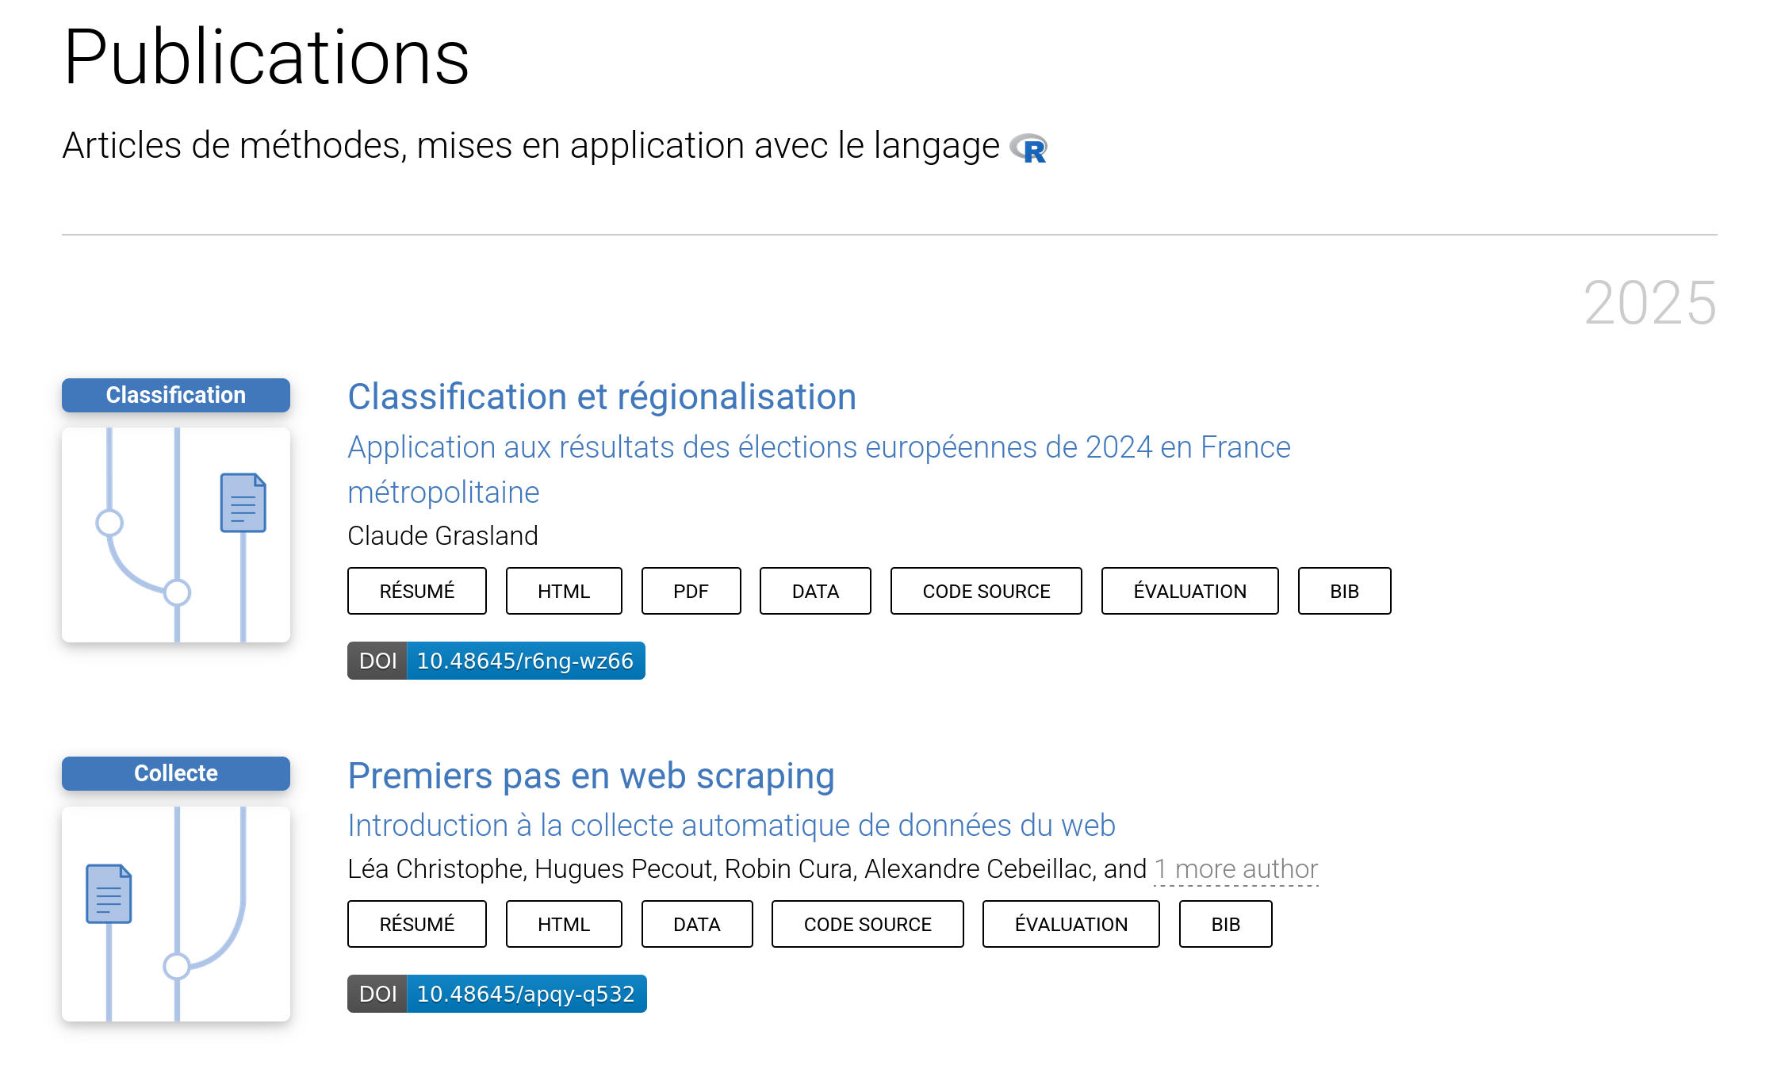The image size is (1781, 1077).
Task: Click the Collecte category badge
Action: 176,773
